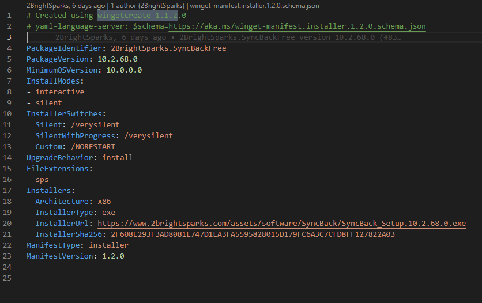This screenshot has height=303, width=482.
Task: Click the ManifestType key
Action: tap(53, 245)
